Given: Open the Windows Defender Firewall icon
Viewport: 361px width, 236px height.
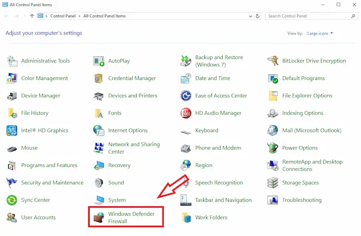Looking at the screenshot, I should [99, 217].
